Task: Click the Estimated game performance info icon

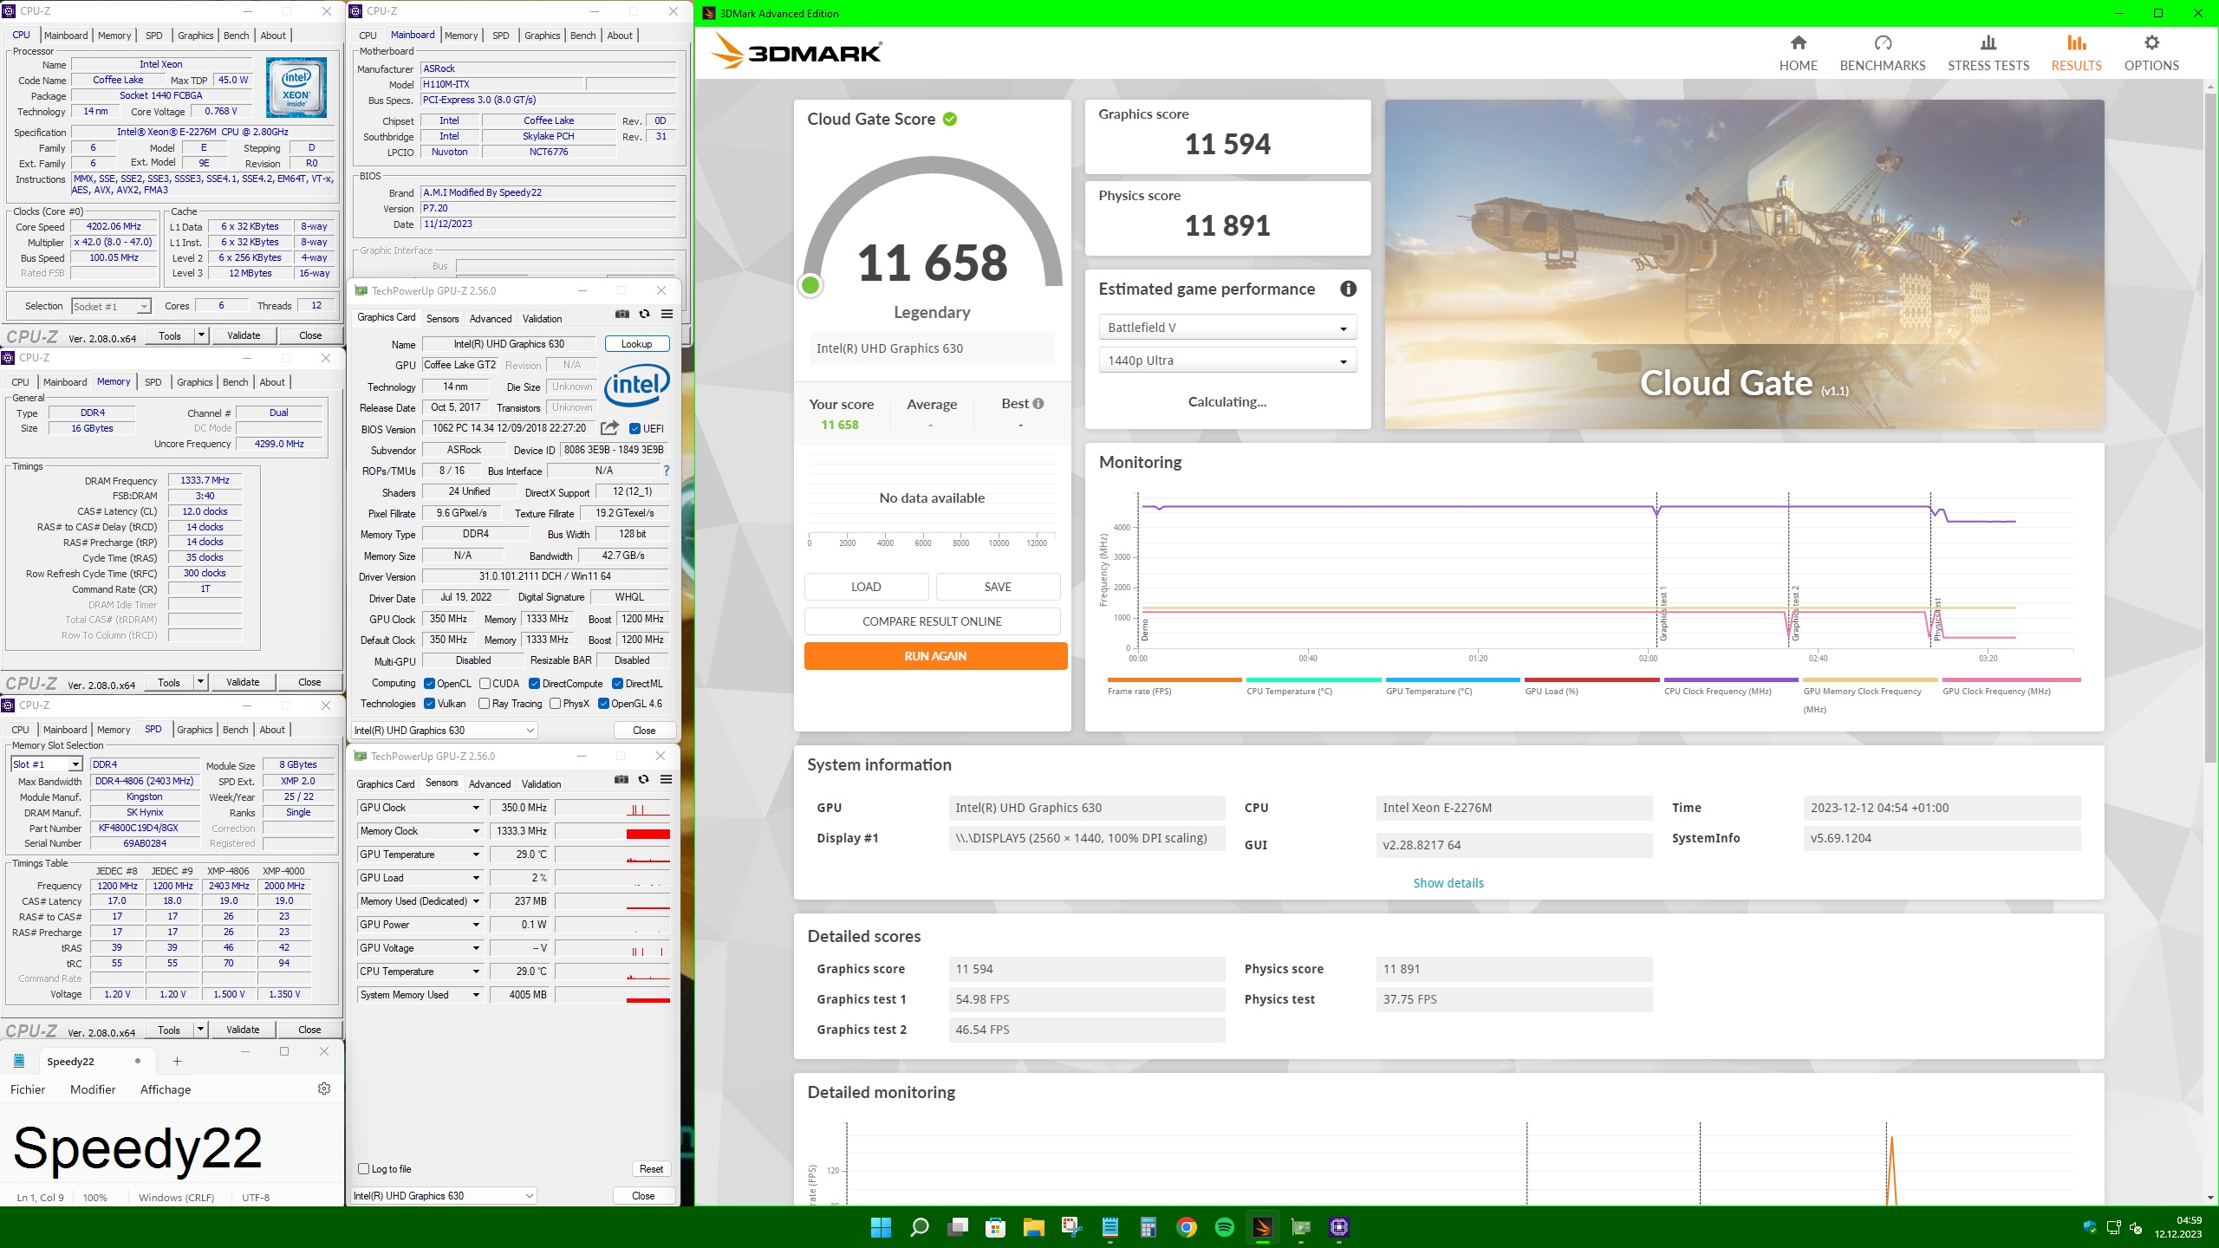Action: tap(1348, 289)
